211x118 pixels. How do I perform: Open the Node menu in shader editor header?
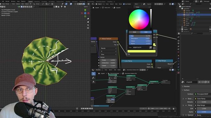(x=120, y=4)
